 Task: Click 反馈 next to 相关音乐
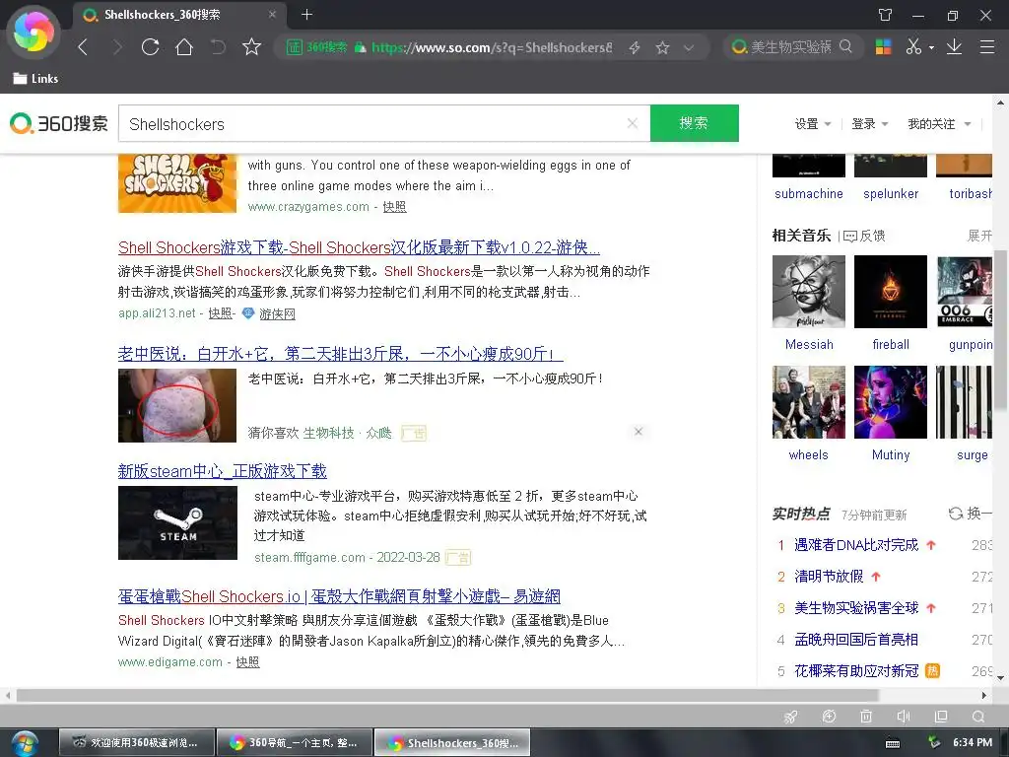(x=864, y=236)
